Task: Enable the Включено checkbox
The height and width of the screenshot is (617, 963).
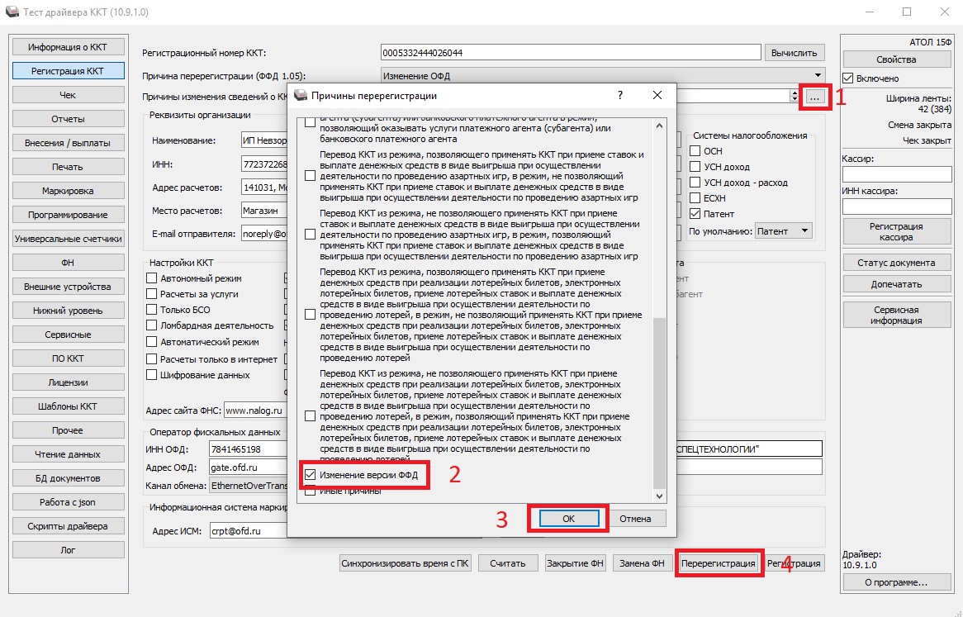Action: point(849,78)
